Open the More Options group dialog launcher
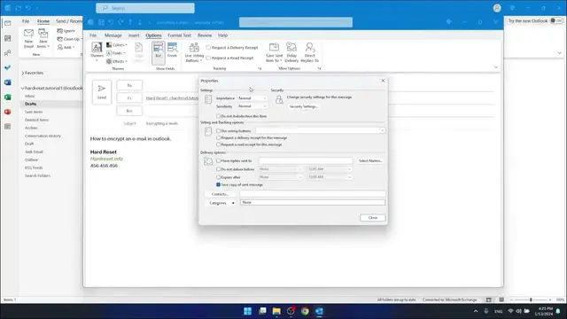 click(x=319, y=68)
